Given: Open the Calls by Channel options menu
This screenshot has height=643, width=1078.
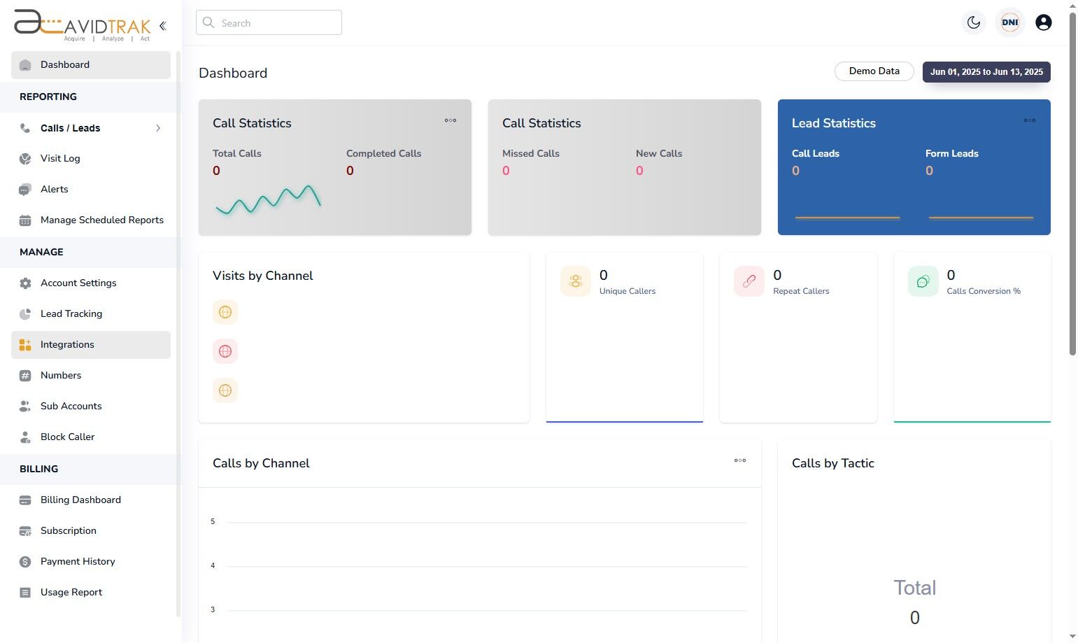Looking at the screenshot, I should point(739,460).
